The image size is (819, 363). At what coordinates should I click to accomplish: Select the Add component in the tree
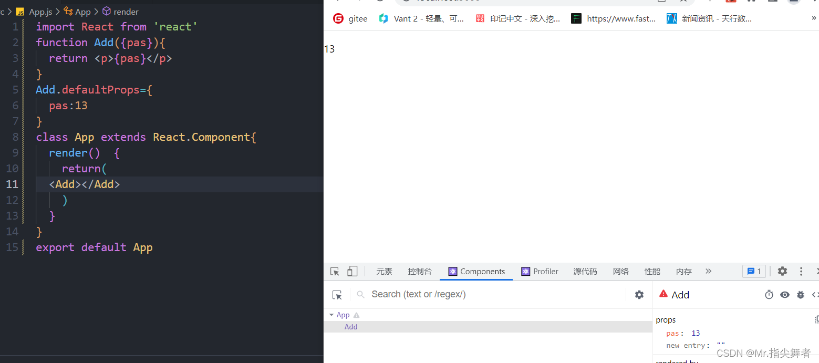(x=351, y=326)
